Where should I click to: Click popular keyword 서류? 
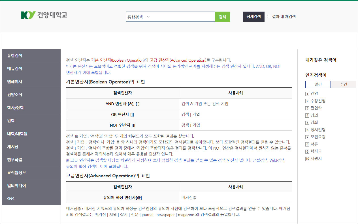(x=314, y=144)
